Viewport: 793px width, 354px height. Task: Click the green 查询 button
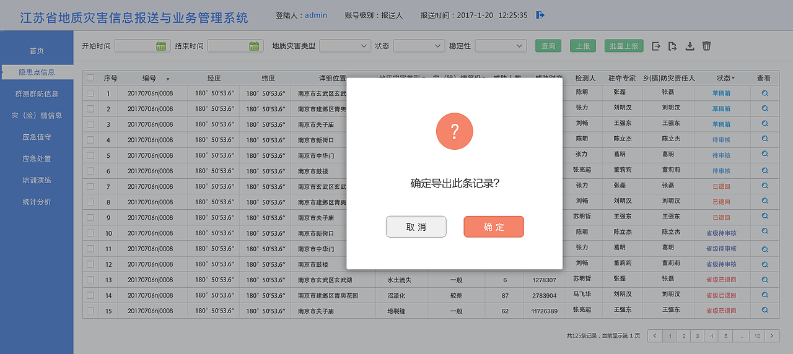(x=548, y=46)
